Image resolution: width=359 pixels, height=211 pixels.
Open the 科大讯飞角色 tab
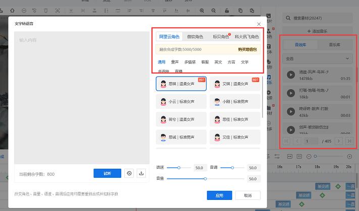coord(246,37)
